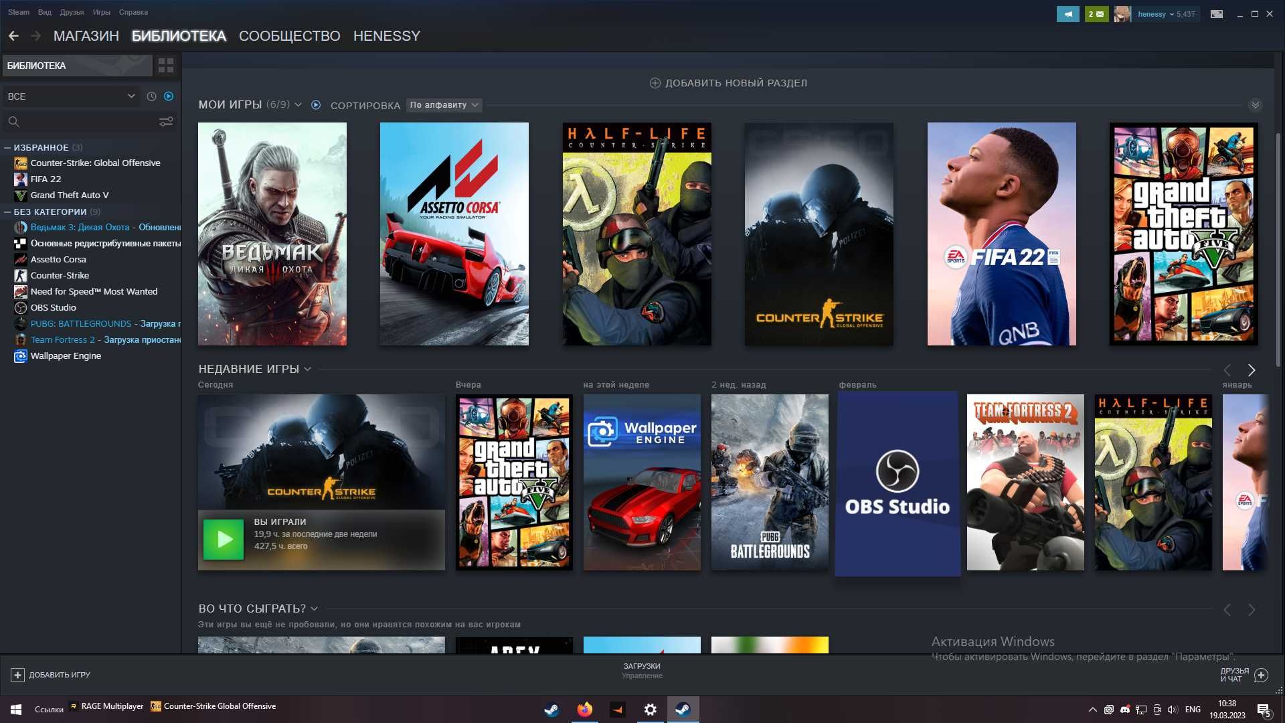Open the По алфавиту sort dropdown
The height and width of the screenshot is (723, 1285).
pyautogui.click(x=444, y=105)
